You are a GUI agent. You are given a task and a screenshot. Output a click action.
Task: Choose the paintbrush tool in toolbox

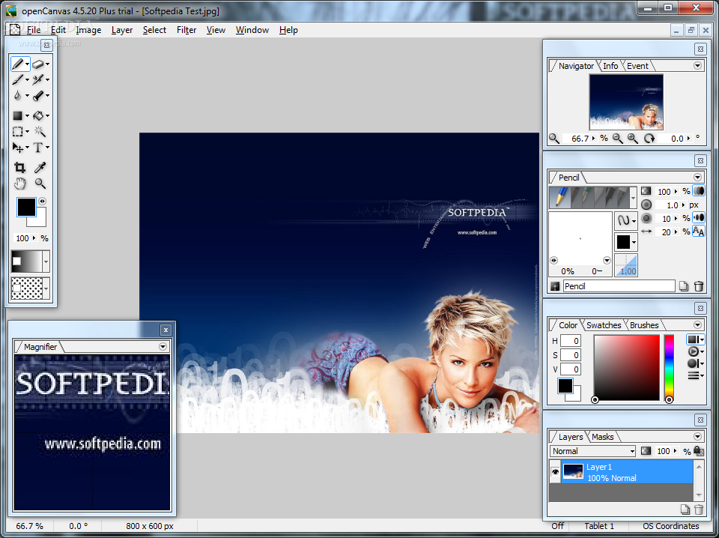(x=17, y=80)
